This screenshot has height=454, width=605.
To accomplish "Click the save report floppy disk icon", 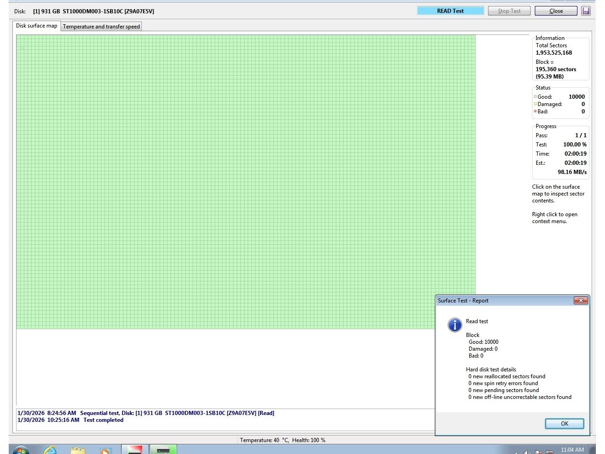I will tap(586, 11).
